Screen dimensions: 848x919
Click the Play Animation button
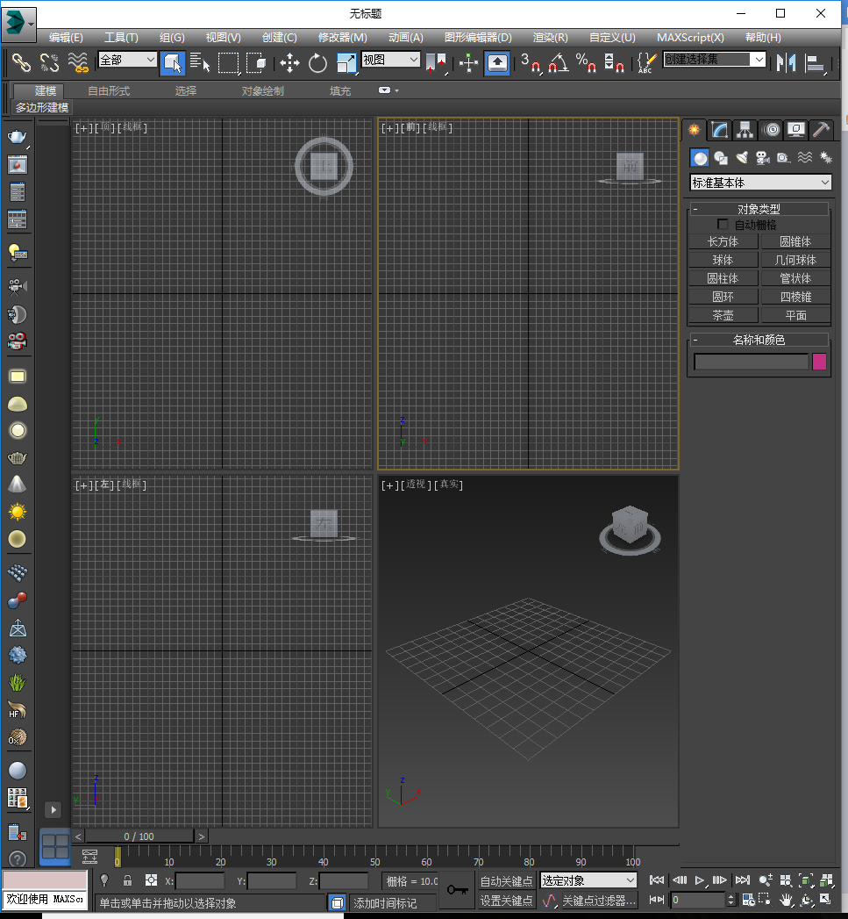(699, 880)
